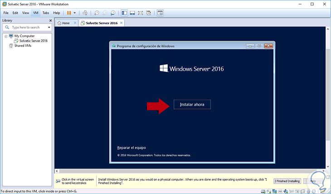Click the scroll down arrow of VM view

(x=328, y=167)
